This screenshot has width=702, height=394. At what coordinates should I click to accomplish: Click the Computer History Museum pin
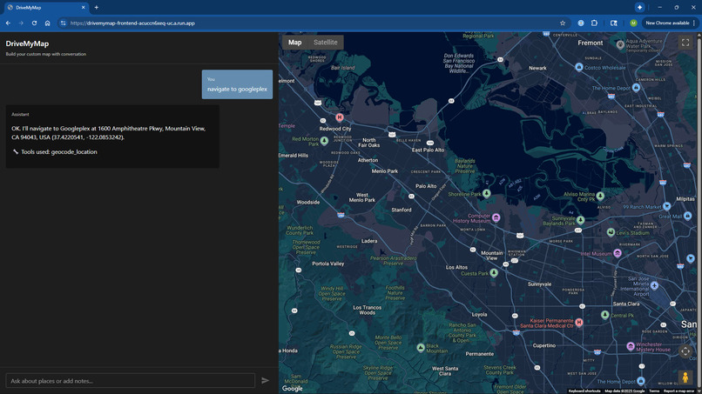click(x=496, y=217)
